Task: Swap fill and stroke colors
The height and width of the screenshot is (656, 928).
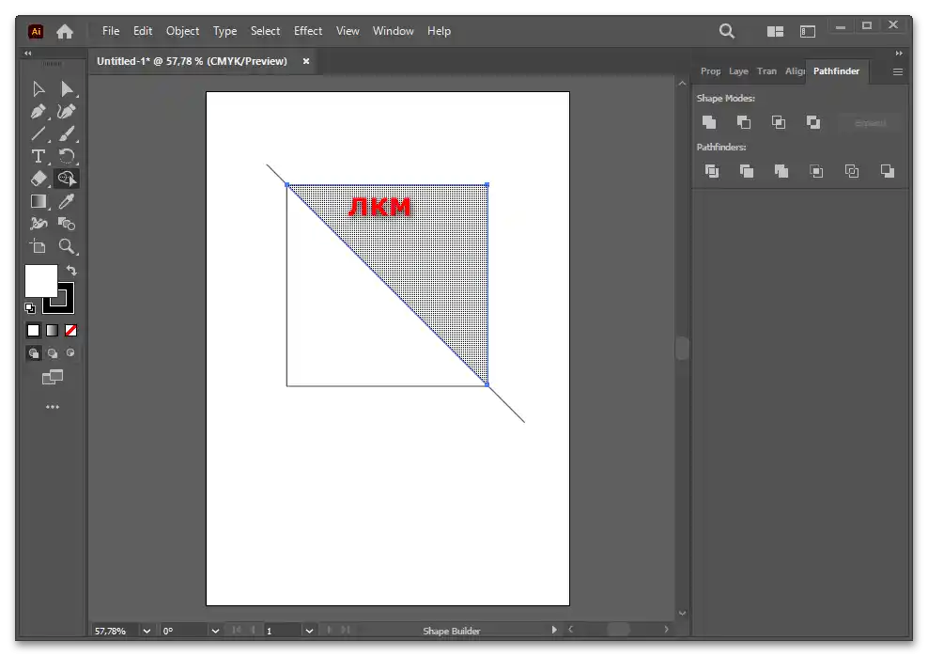Action: click(x=71, y=271)
